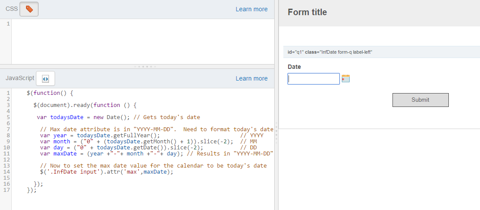Click the Submit button on the form
Viewport: 480px width, 210px height.
click(420, 100)
